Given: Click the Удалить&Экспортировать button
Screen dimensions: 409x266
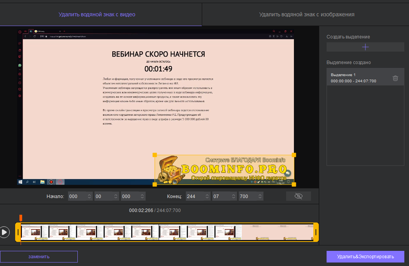Looking at the screenshot, I should 365,257.
